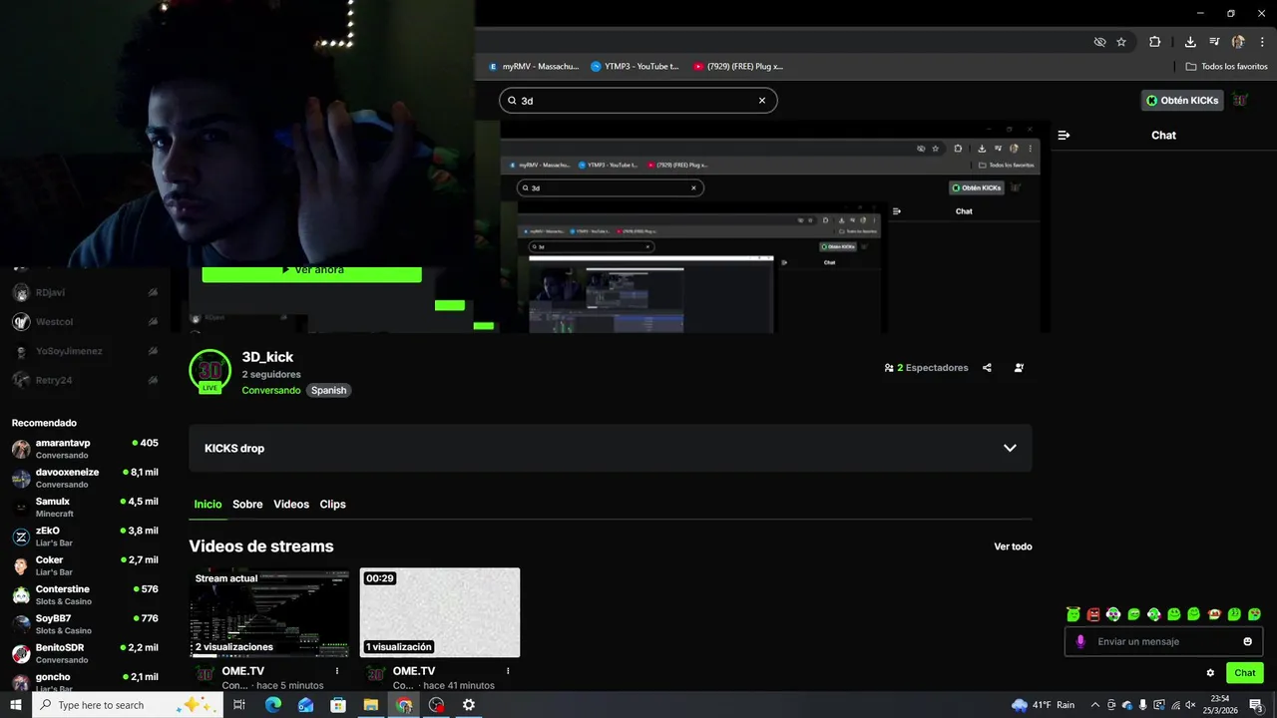Click the Obtén KICKs button
This screenshot has height=718, width=1277.
click(1182, 100)
